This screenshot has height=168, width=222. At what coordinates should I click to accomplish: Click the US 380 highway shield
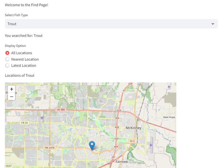(61, 110)
